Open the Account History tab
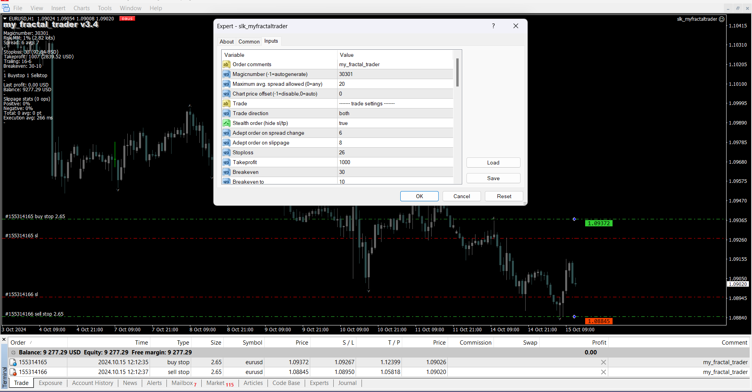 point(92,383)
